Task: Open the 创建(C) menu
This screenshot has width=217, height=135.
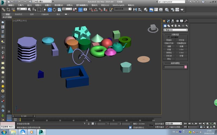Action: [x=48, y=5]
